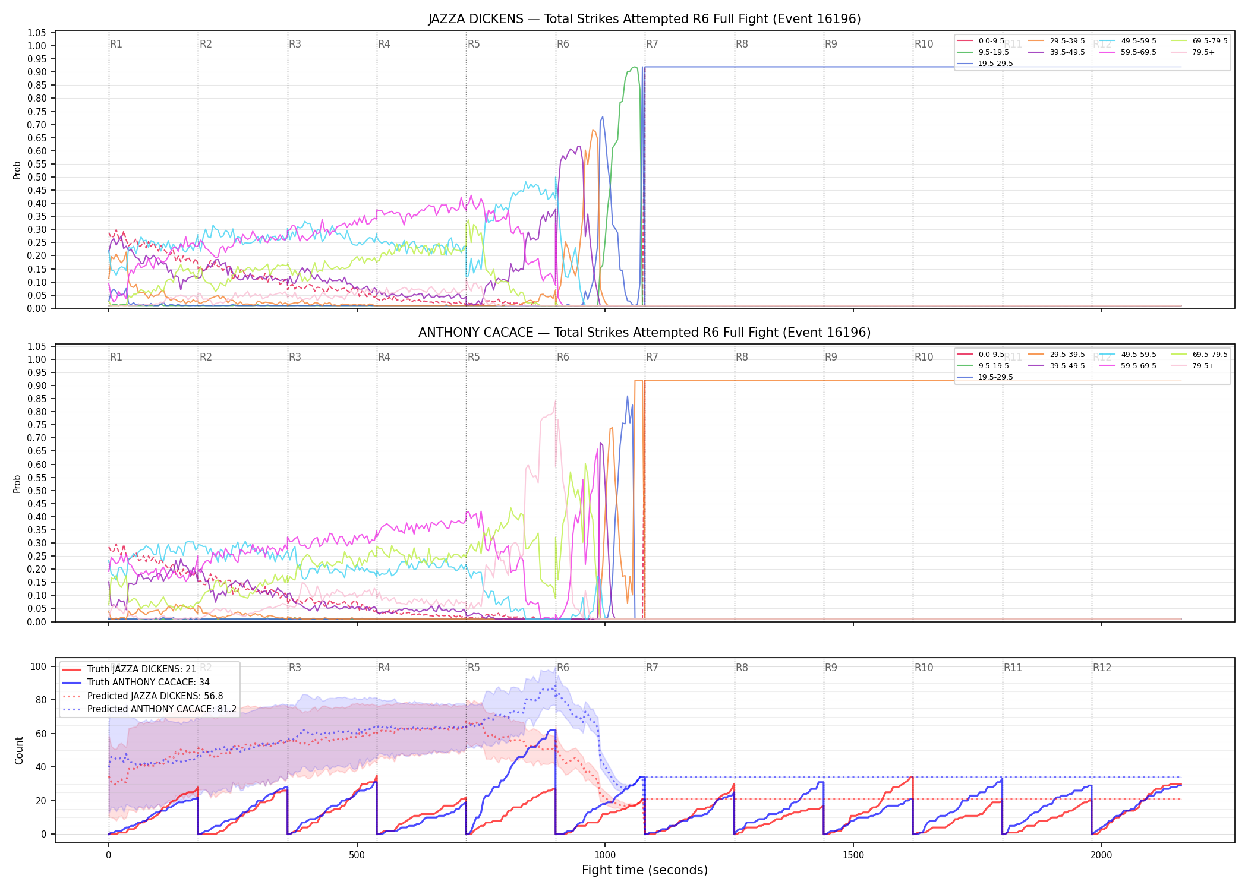Click the 19.5-29.5 legend entry in top chart

[x=985, y=64]
